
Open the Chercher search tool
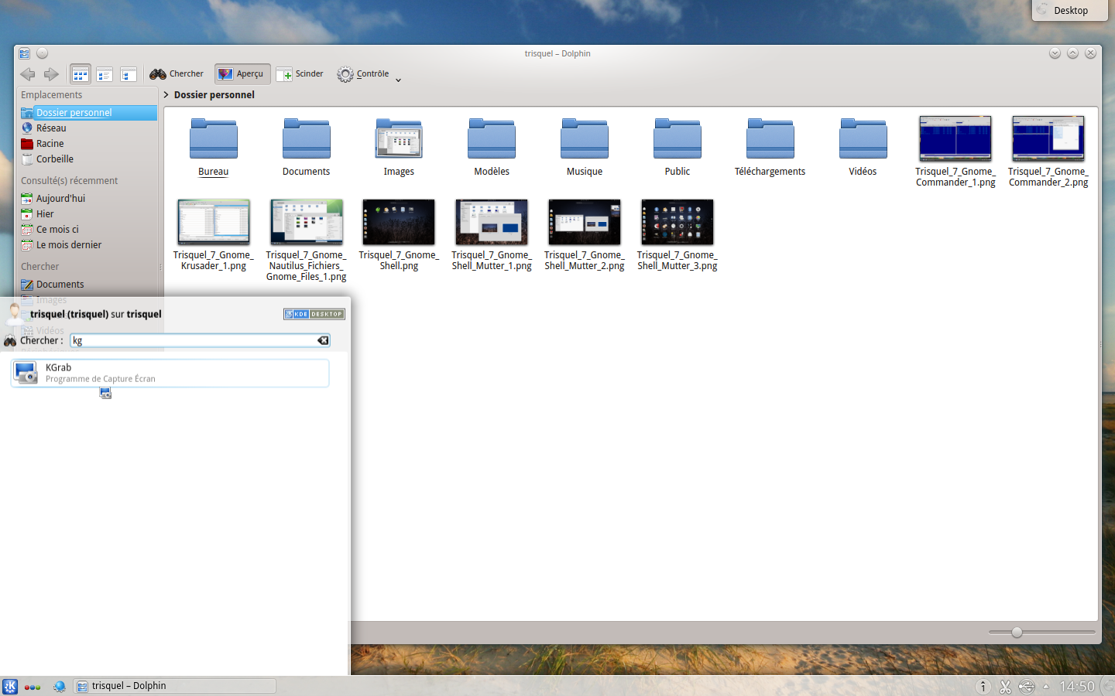tap(177, 74)
